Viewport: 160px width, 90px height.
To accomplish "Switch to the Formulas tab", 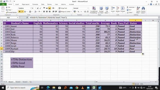I will [35, 4].
